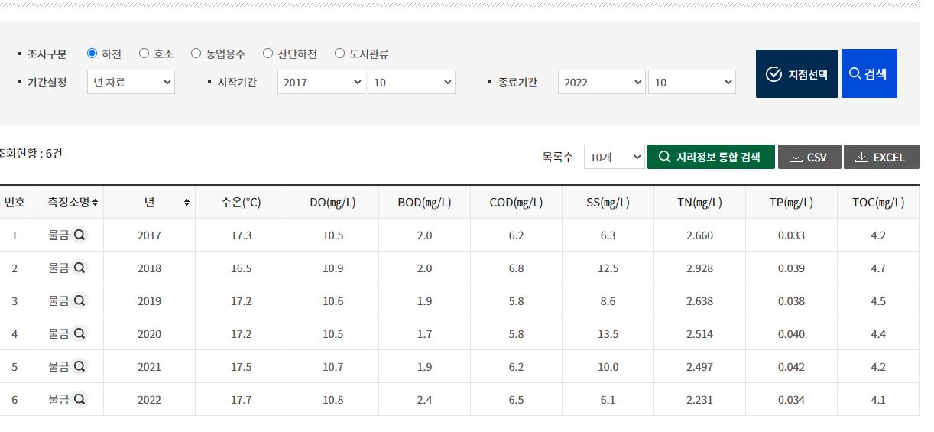The image size is (934, 432).
Task: Open station details magnifier in 2019 row
Action: point(79,301)
